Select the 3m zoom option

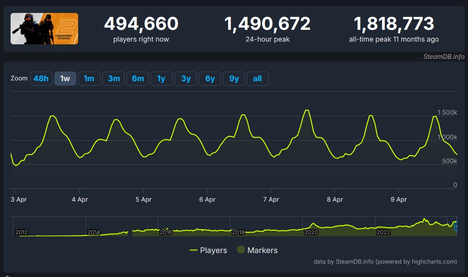[x=113, y=78]
